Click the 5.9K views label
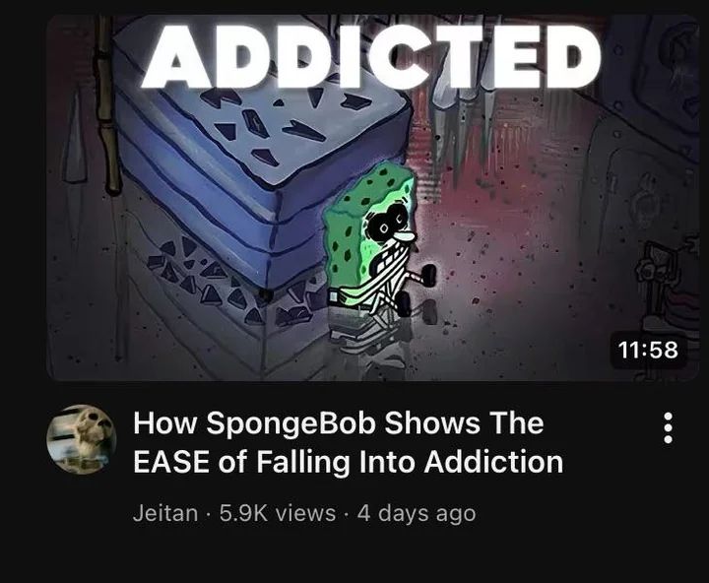 point(278,513)
